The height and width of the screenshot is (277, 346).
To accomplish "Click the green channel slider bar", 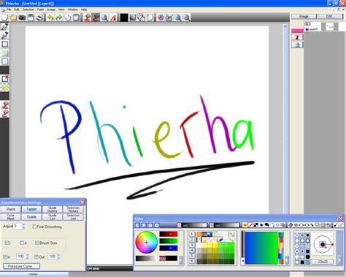I will click(169, 241).
